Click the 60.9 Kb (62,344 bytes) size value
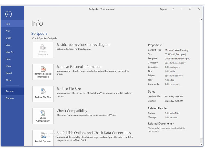 pyautogui.click(x=175, y=54)
